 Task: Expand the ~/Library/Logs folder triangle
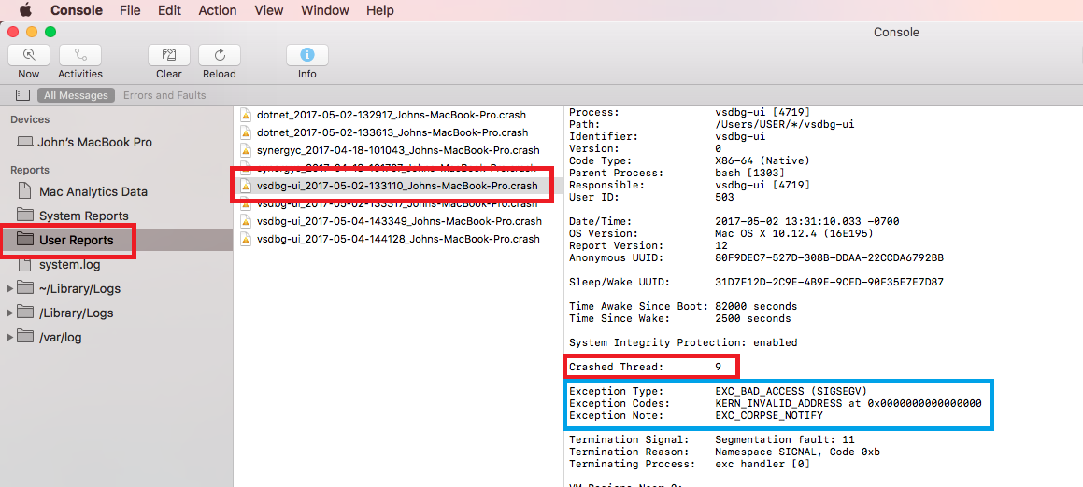[x=9, y=288]
